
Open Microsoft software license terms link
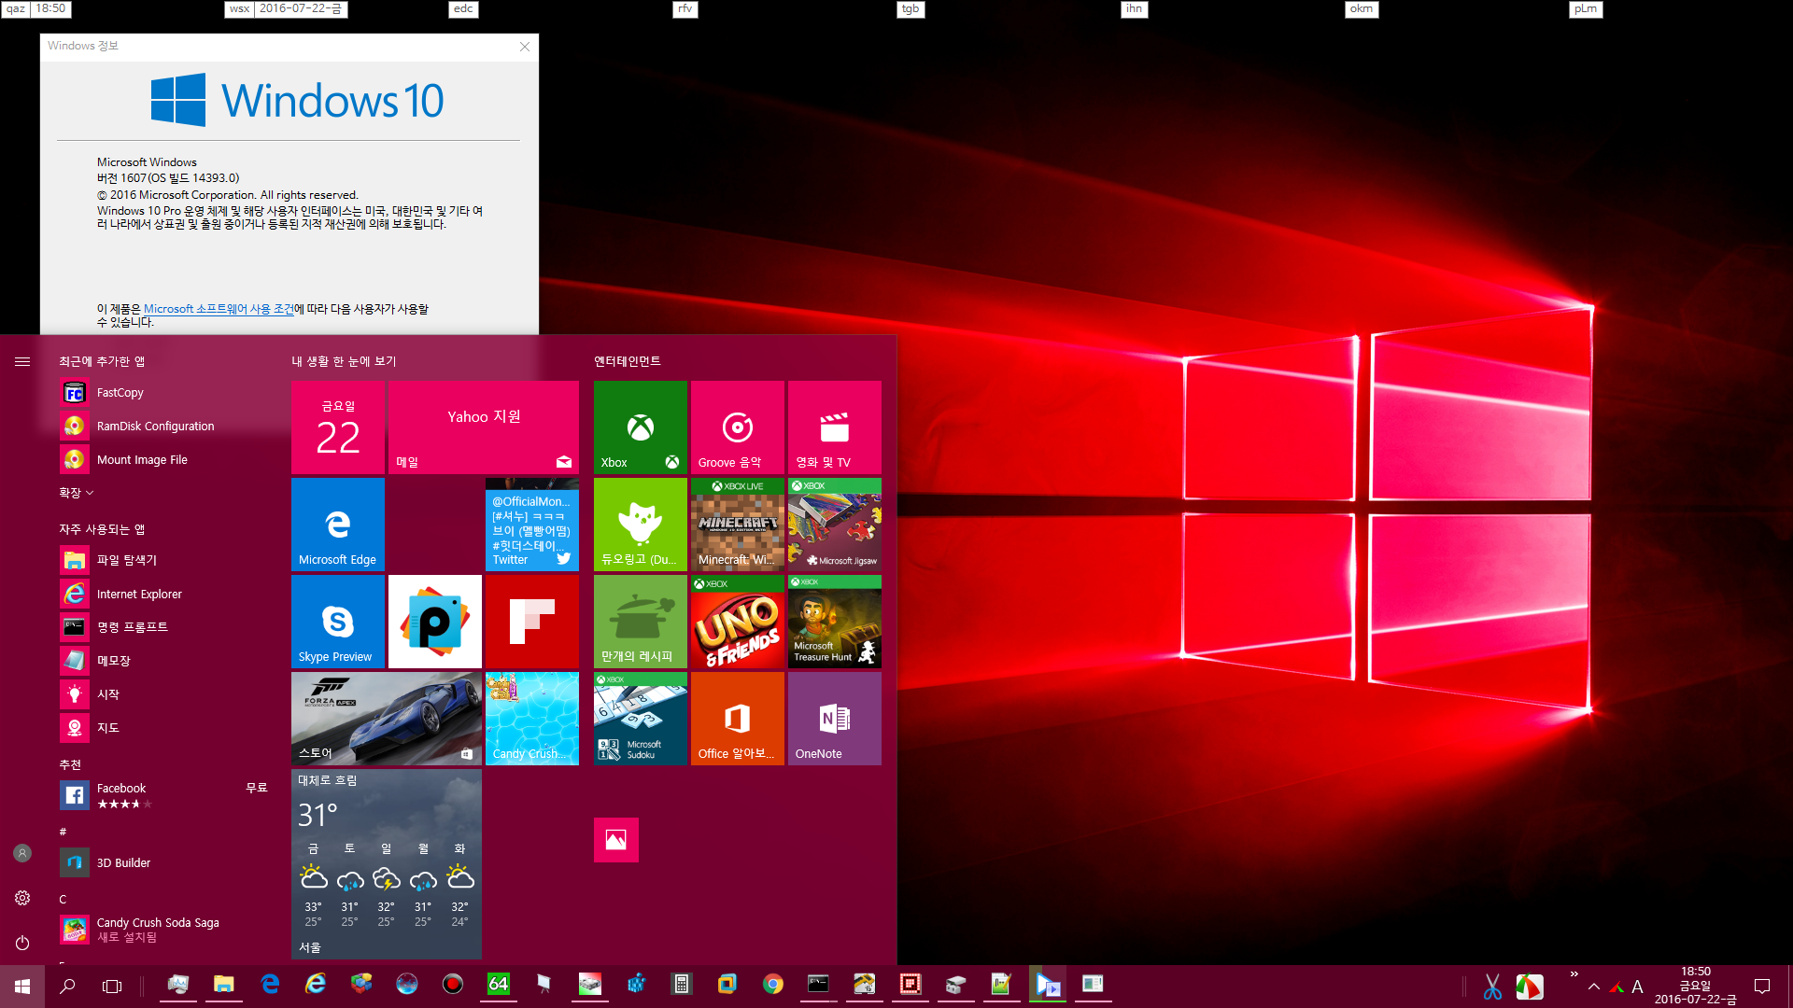click(219, 309)
